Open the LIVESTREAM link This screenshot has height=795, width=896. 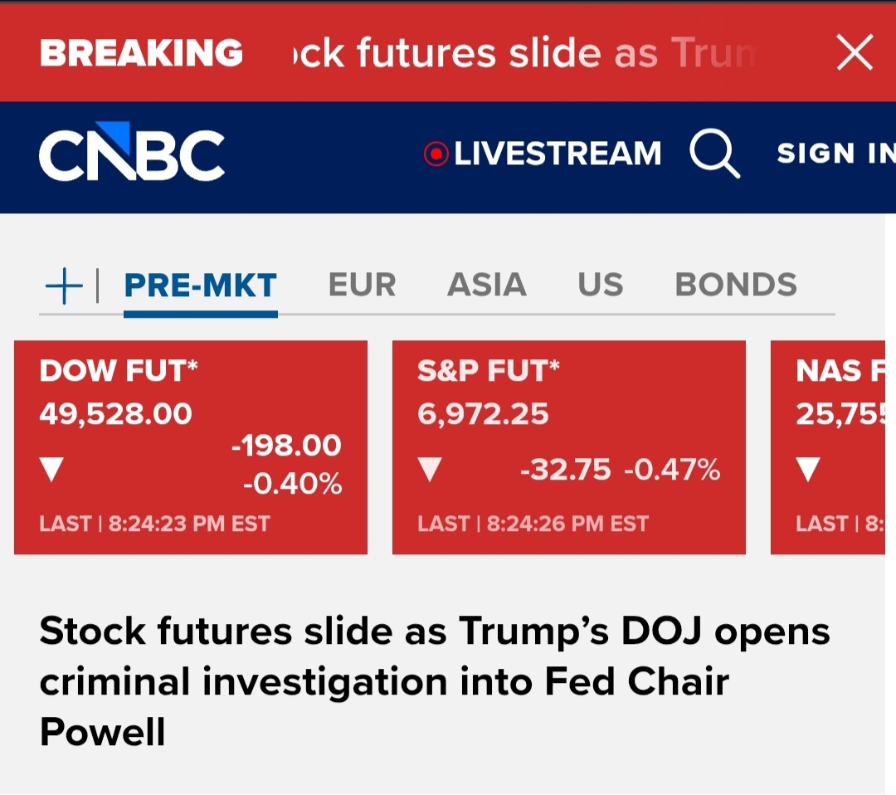[x=558, y=154]
